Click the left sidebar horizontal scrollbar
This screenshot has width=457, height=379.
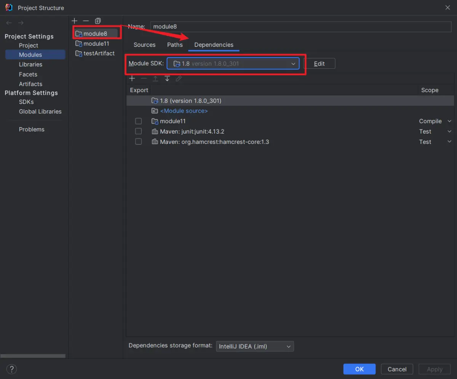(33, 356)
